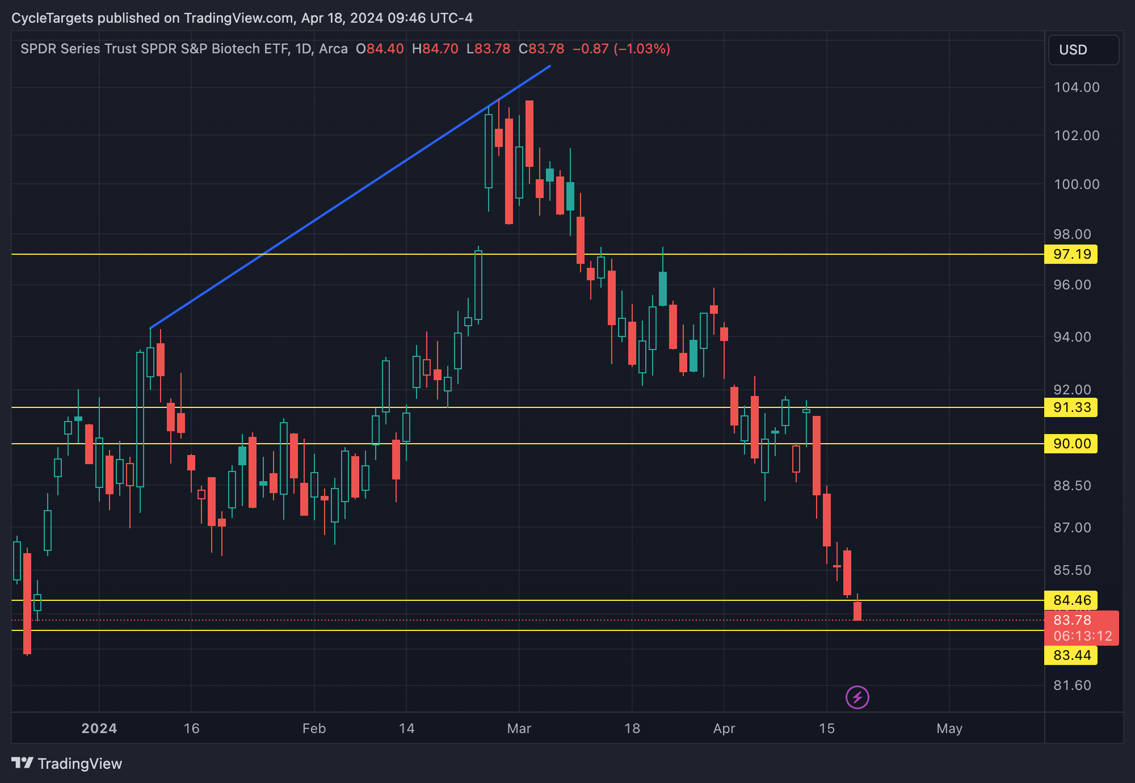This screenshot has height=783, width=1135.
Task: Click the low value L83.78
Action: (x=488, y=49)
